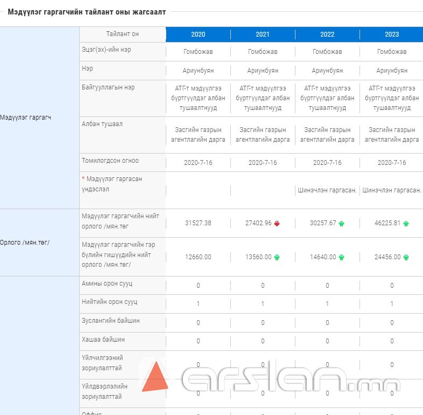Screen dimensions: 423x415
Task: Click green up arrow beside 46225.81
Action: [x=406, y=224]
